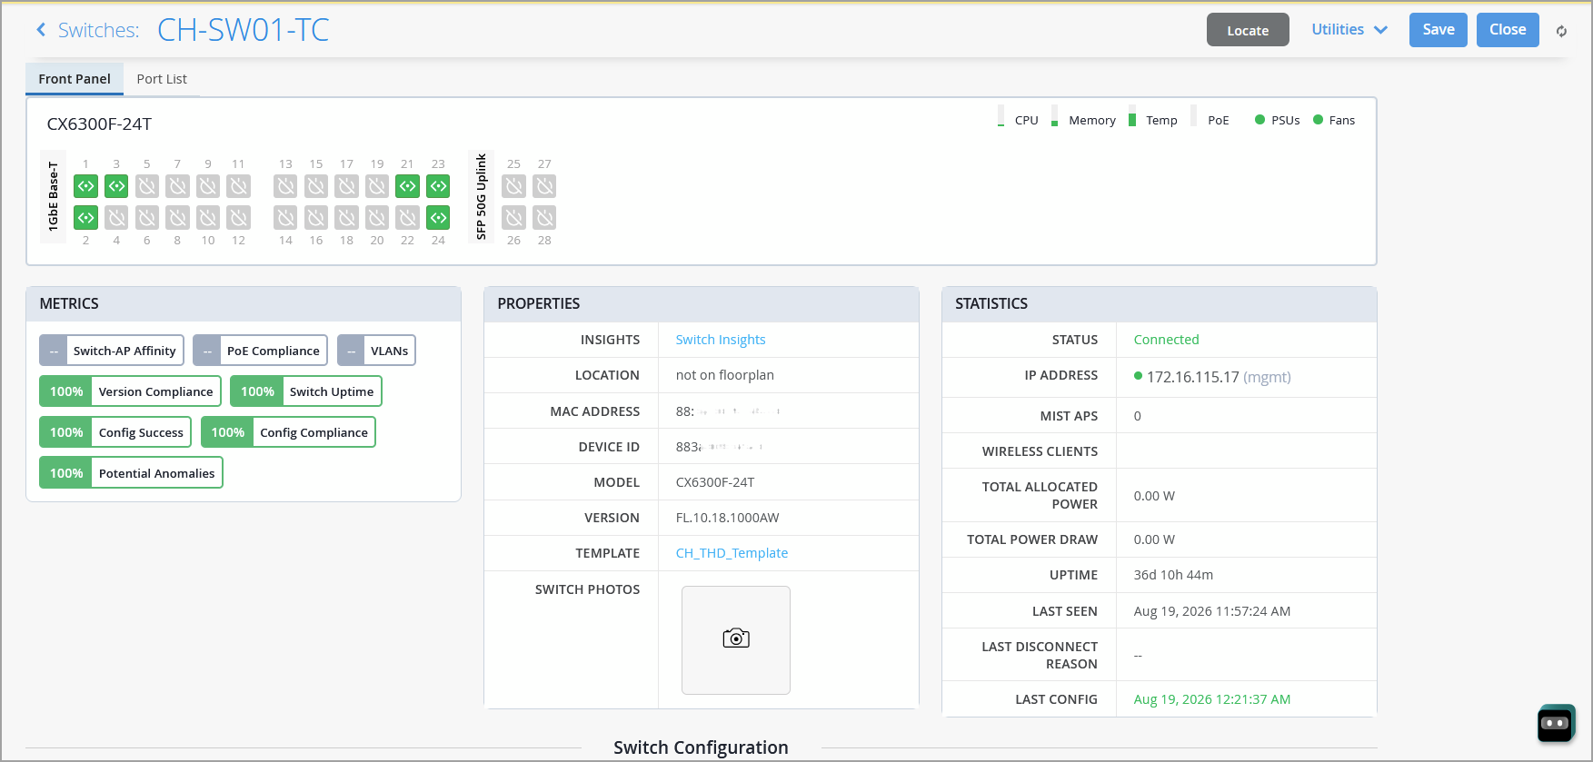The height and width of the screenshot is (762, 1593).
Task: Select active port 2 on front panel
Action: 85,218
